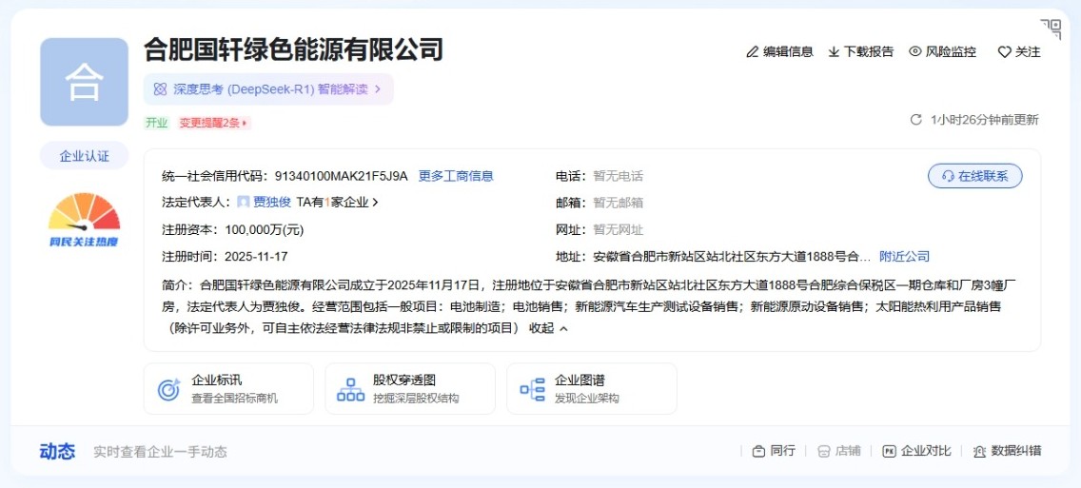
Task: Toggle 关注 heart to follow company
Action: tap(1005, 52)
